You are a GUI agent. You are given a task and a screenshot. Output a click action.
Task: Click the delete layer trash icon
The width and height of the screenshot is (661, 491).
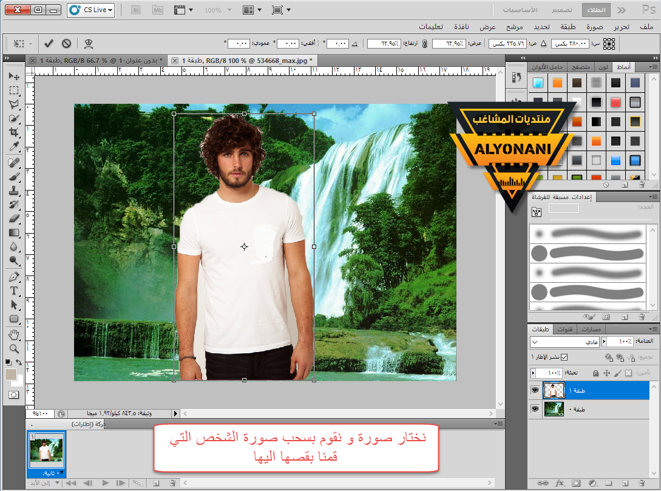click(x=641, y=484)
